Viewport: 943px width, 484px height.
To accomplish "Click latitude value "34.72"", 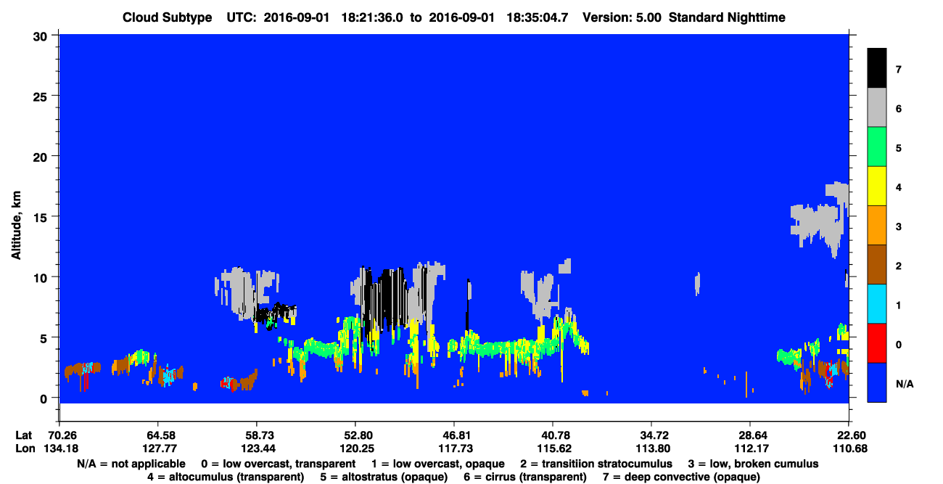I will click(x=651, y=435).
